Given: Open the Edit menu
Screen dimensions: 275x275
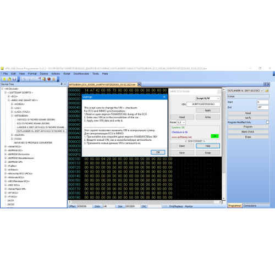Looking at the screenshot, I should (13, 74).
